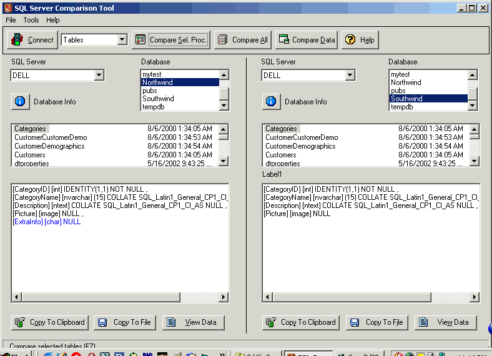Click the Compare All button
The height and width of the screenshot is (356, 492).
point(243,40)
